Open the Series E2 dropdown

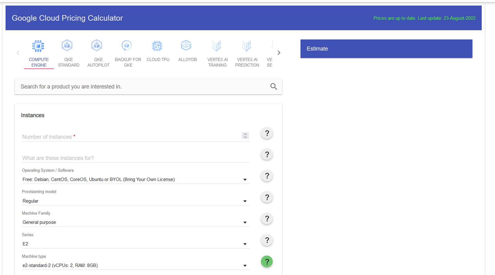coord(135,244)
